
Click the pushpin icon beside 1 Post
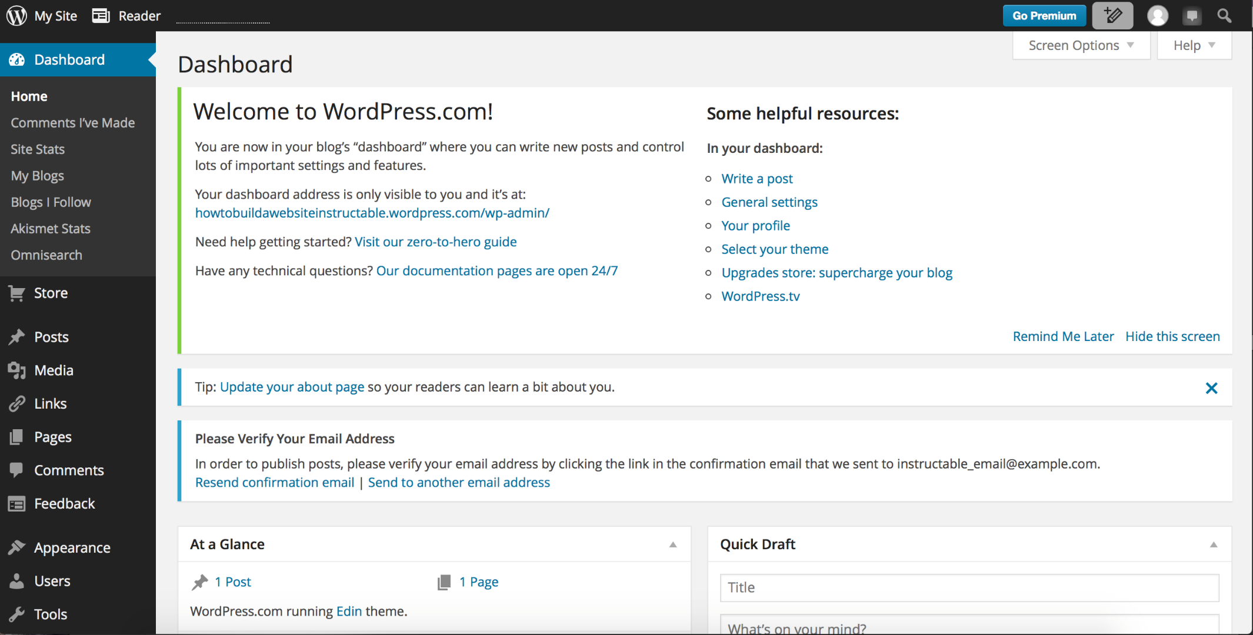click(200, 582)
